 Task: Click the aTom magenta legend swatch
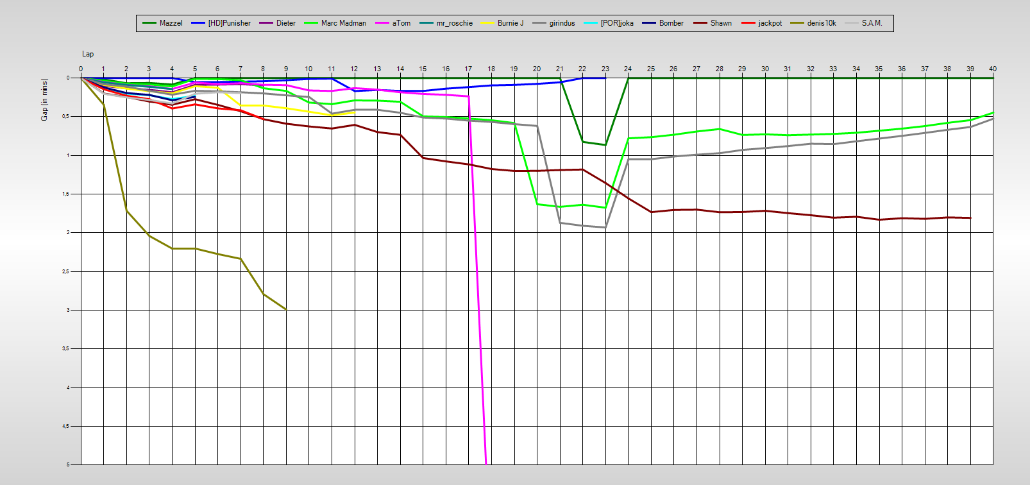(x=383, y=23)
